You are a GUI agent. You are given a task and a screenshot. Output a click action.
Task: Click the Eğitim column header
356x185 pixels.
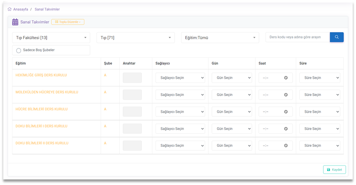[x=21, y=63]
